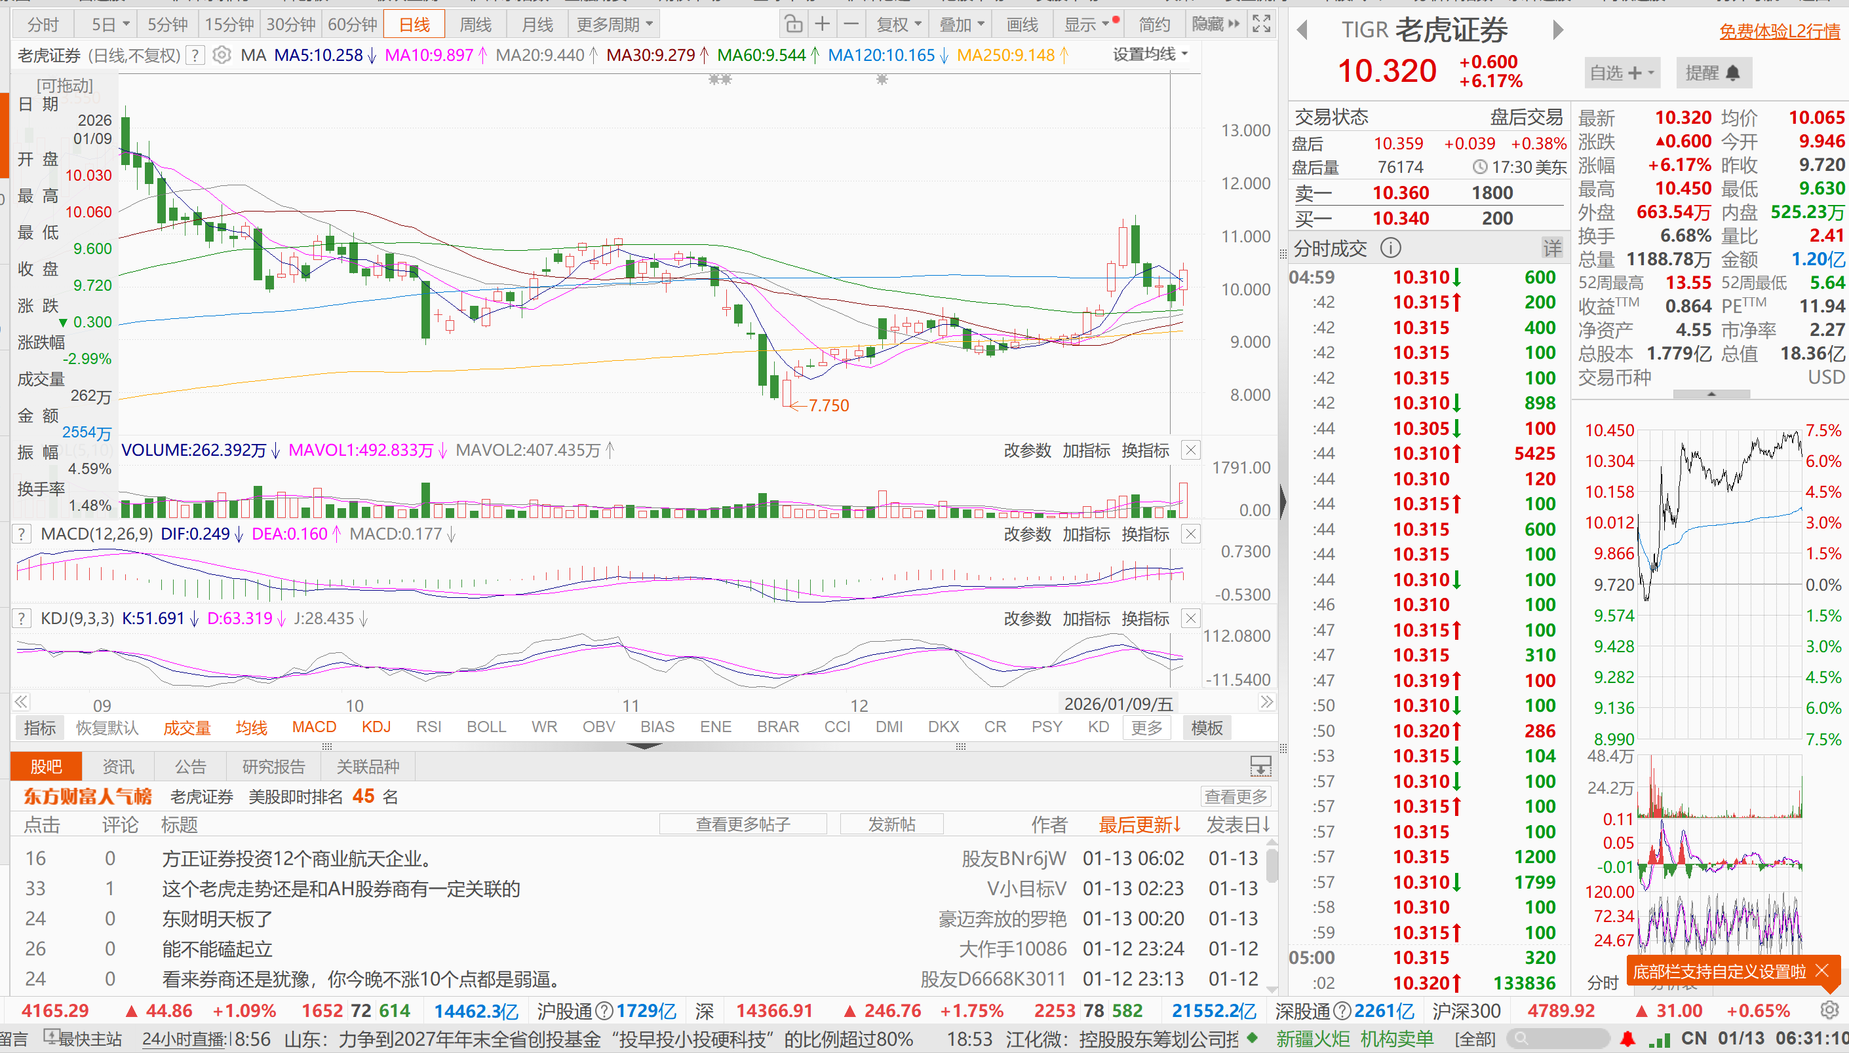Open the 研究报告 tab
The height and width of the screenshot is (1053, 1849).
click(273, 767)
